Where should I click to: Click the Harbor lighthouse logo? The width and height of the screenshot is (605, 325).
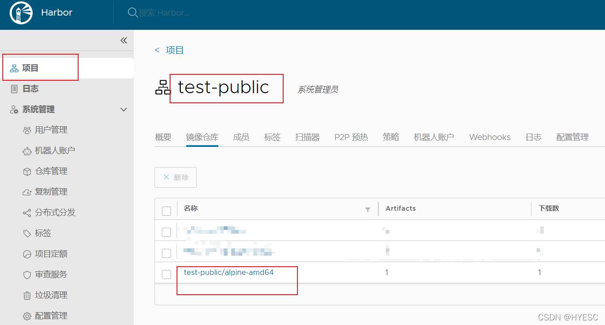(x=21, y=13)
